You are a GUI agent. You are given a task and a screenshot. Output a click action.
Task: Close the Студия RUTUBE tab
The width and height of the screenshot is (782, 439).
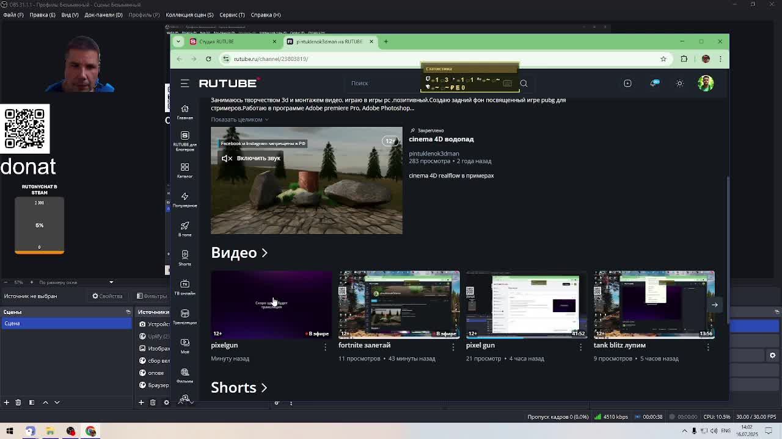click(274, 41)
